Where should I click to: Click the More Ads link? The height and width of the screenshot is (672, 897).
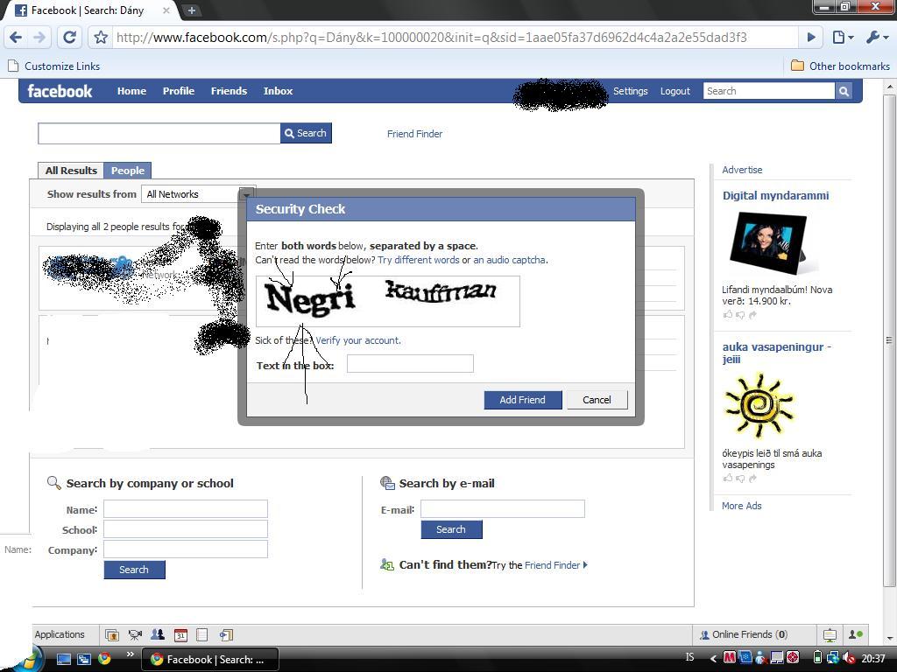(741, 506)
